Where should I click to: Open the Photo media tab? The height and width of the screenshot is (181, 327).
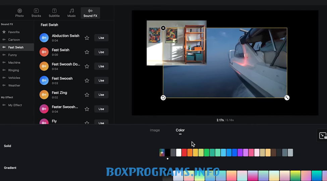pos(19,13)
